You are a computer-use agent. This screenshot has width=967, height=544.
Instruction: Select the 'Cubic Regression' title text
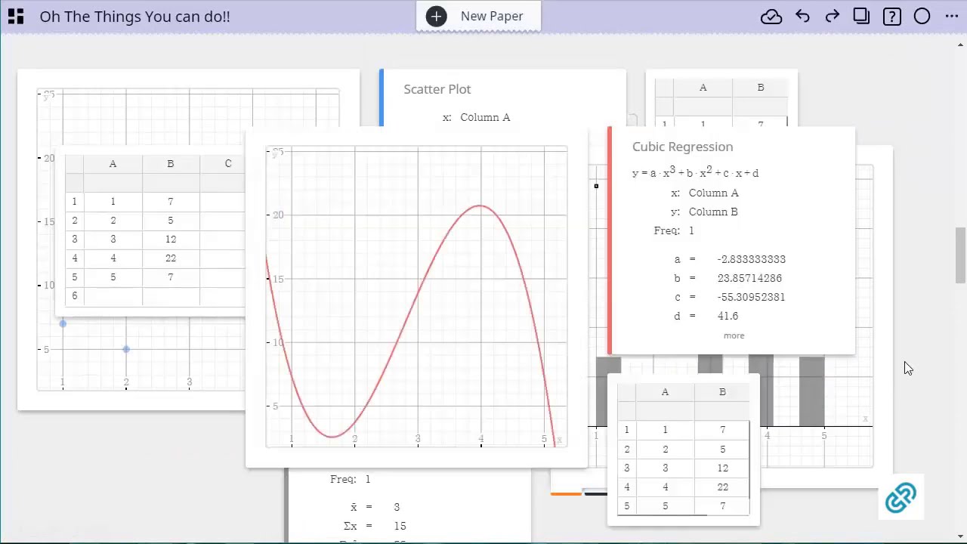click(x=682, y=147)
